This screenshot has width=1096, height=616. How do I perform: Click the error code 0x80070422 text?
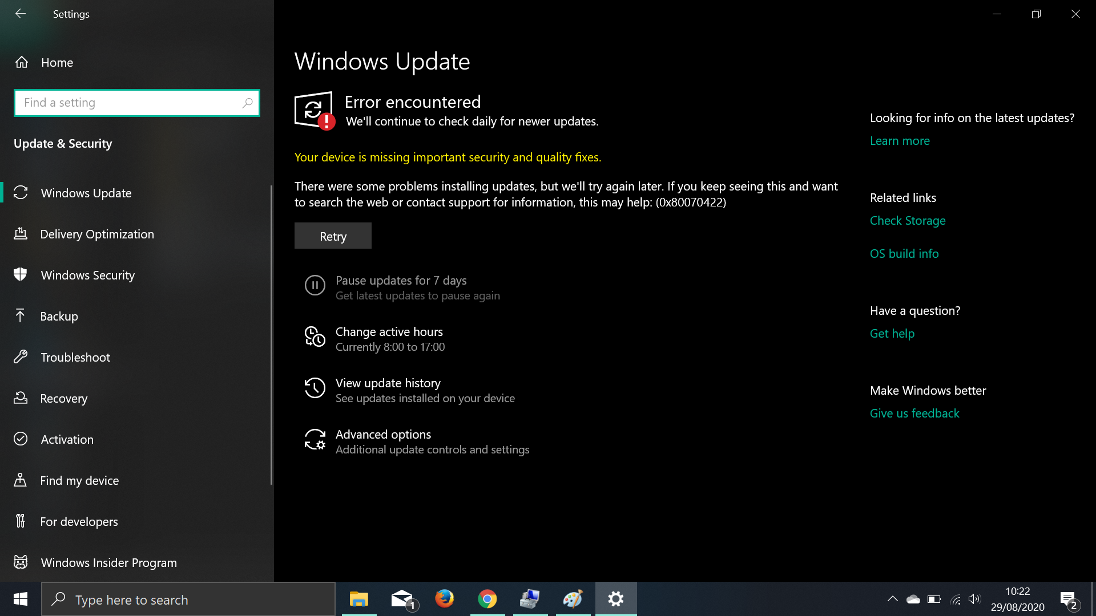[691, 202]
